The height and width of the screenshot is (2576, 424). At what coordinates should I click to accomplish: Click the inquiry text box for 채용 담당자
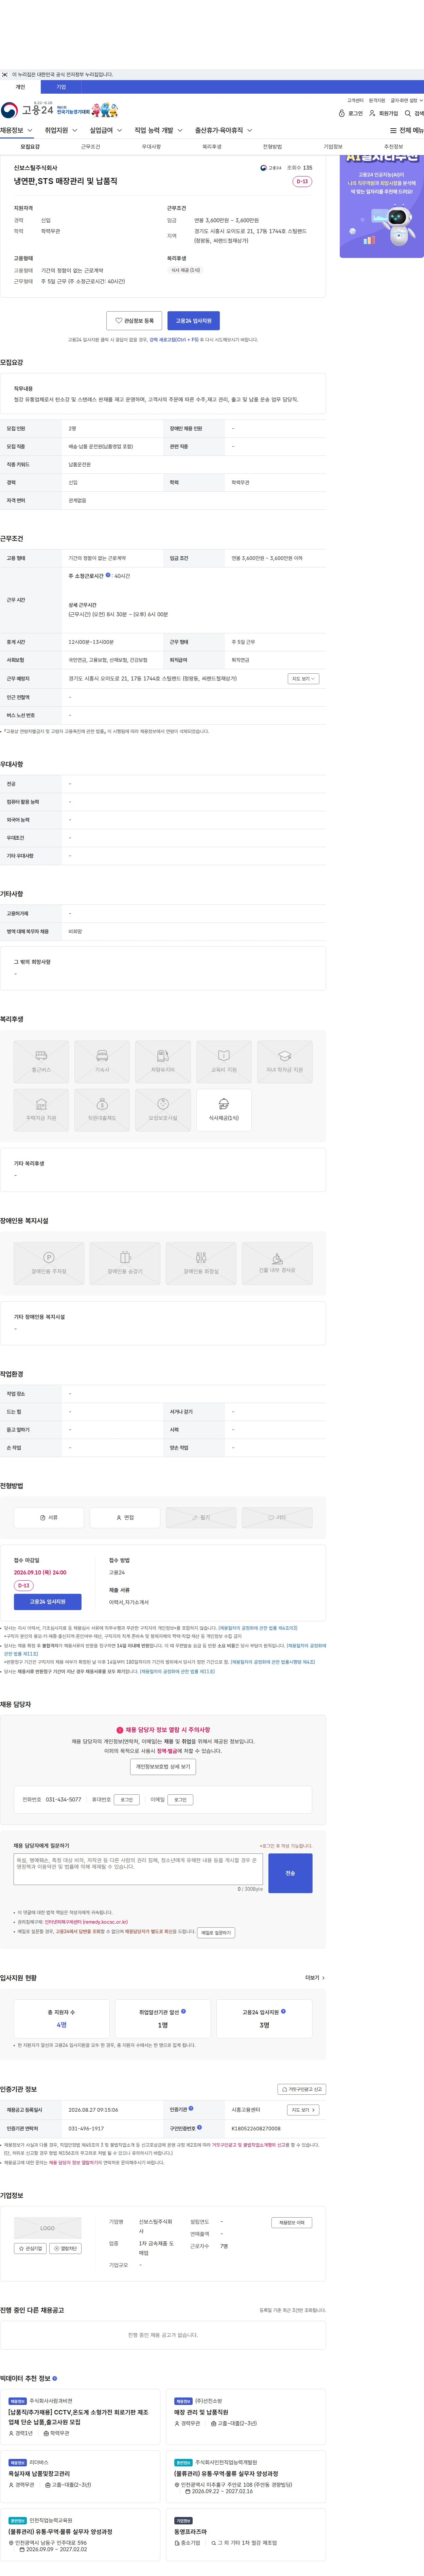tap(138, 1869)
